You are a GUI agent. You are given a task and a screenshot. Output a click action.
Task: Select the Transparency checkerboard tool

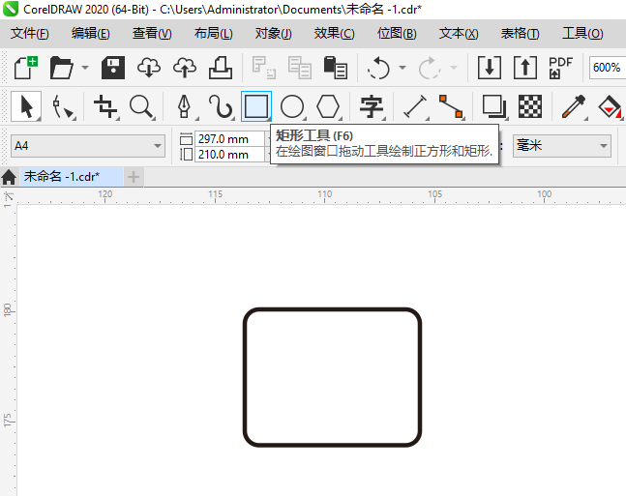(x=530, y=106)
